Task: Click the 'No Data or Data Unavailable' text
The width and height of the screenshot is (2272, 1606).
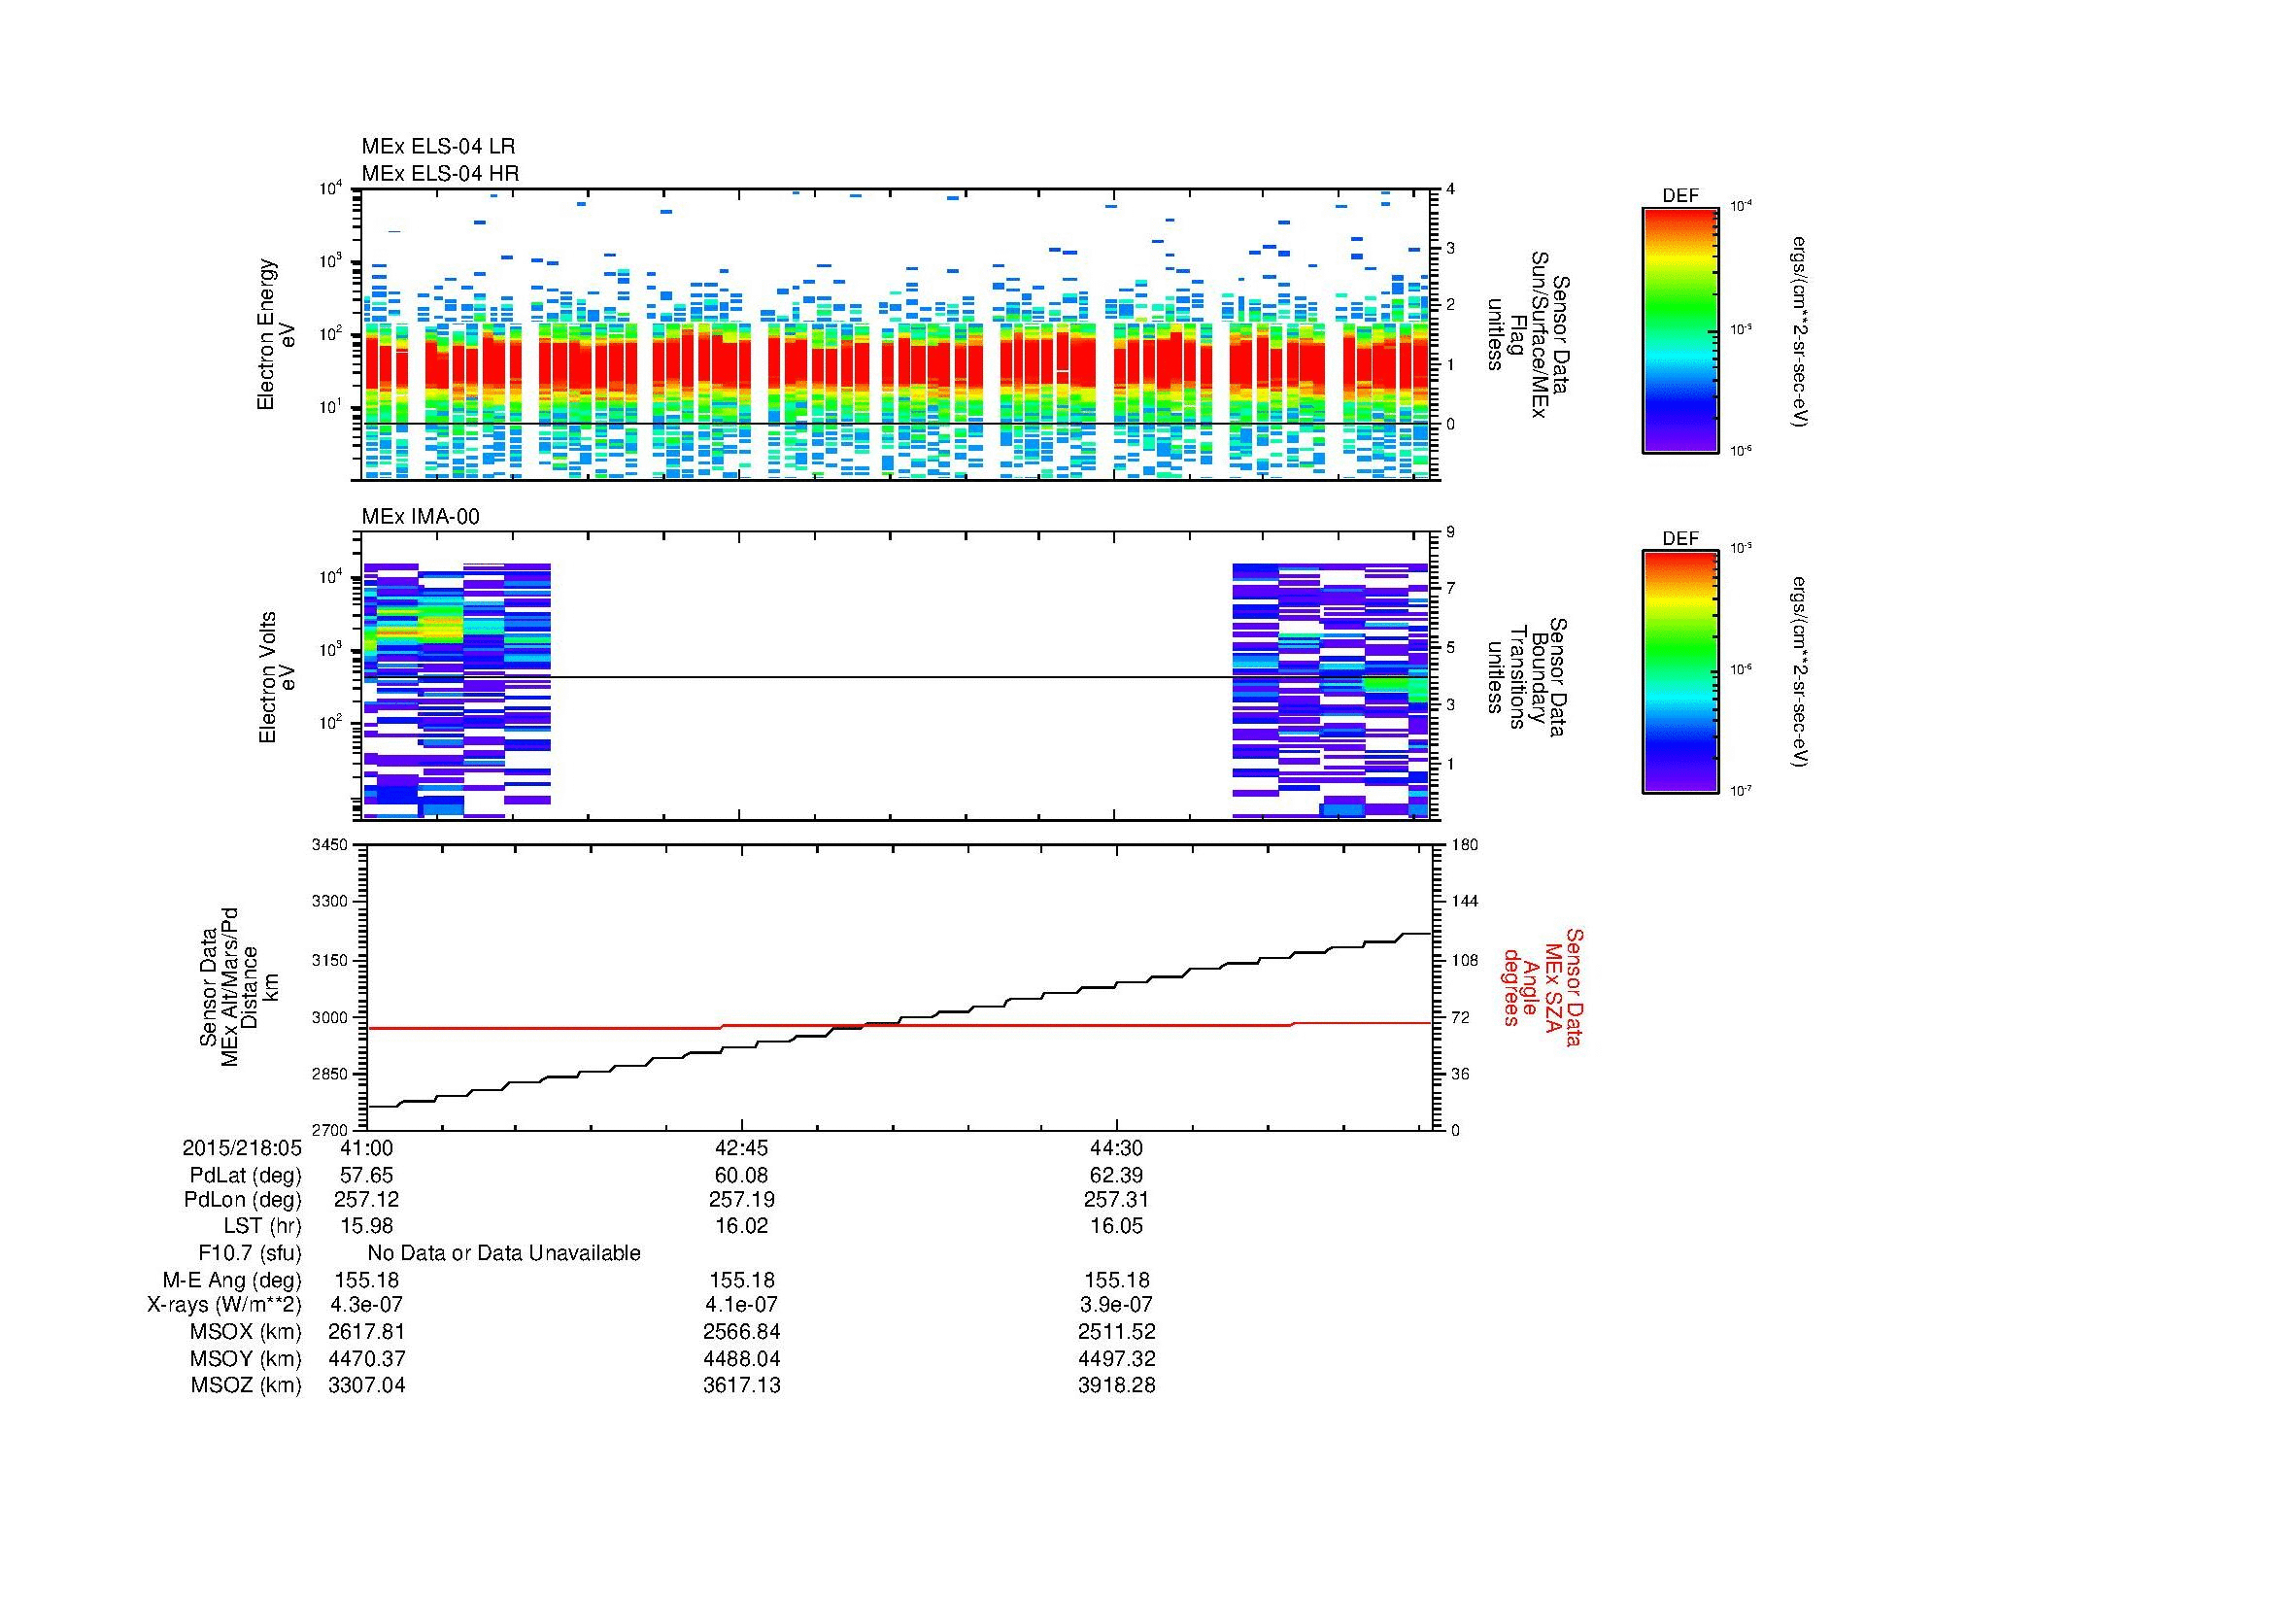Action: 504,1252
